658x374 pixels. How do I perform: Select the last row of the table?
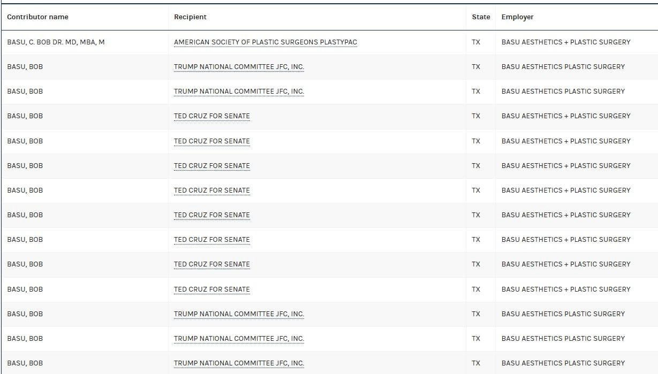point(329,363)
